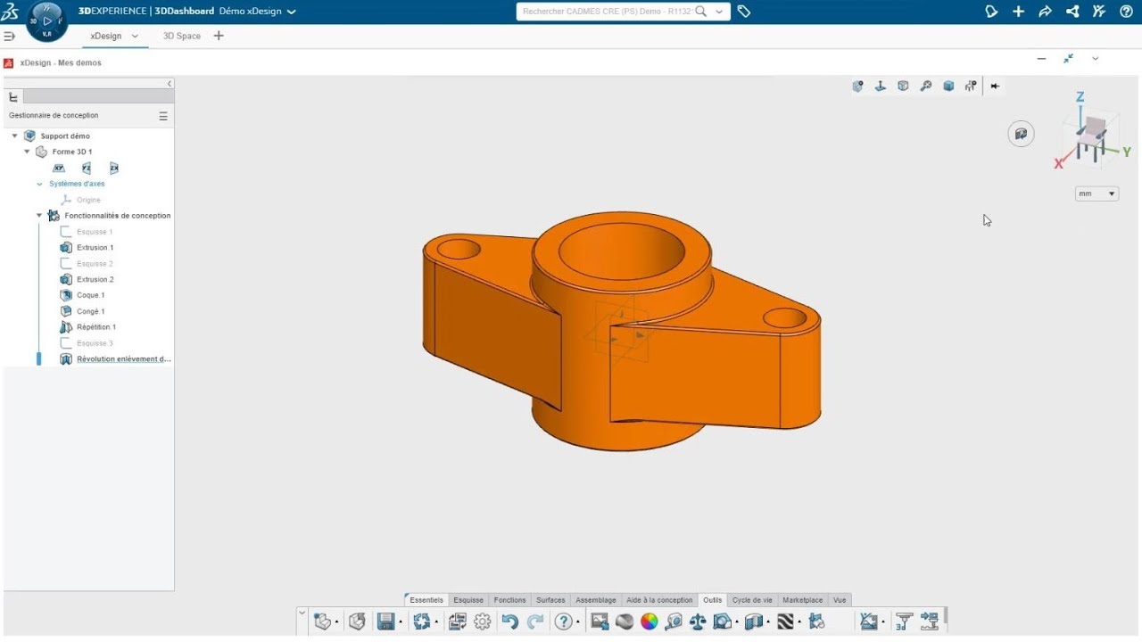Click the search input field
Image resolution: width=1142 pixels, height=642 pixels.
[x=606, y=12]
